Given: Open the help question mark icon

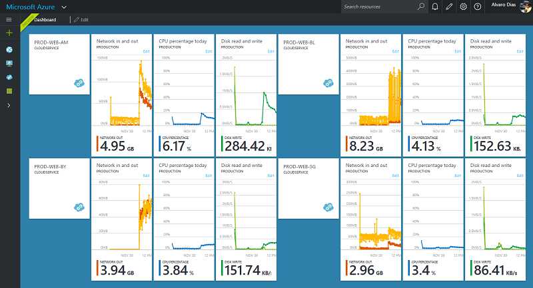Looking at the screenshot, I should coord(478,7).
